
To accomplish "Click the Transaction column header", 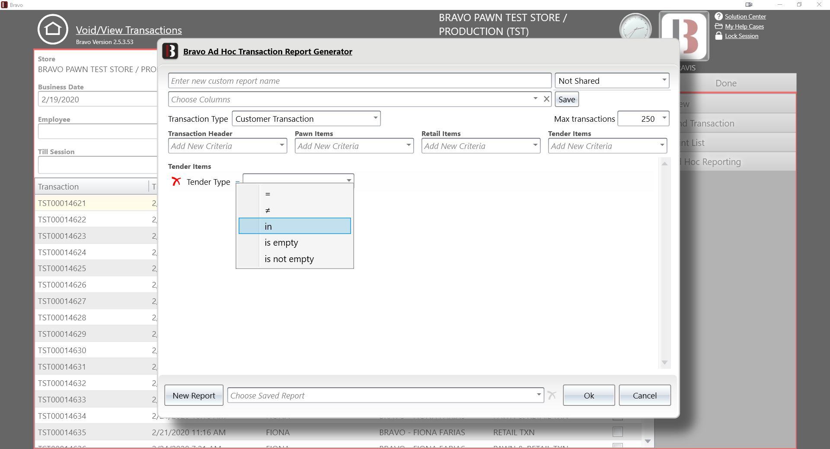I will (92, 187).
